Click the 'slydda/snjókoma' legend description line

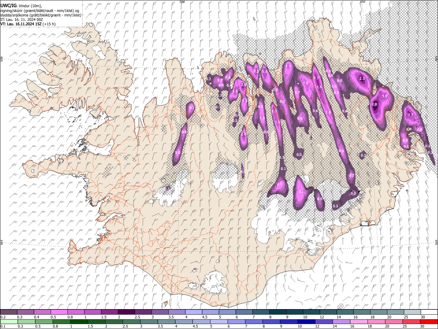pyautogui.click(x=41, y=15)
